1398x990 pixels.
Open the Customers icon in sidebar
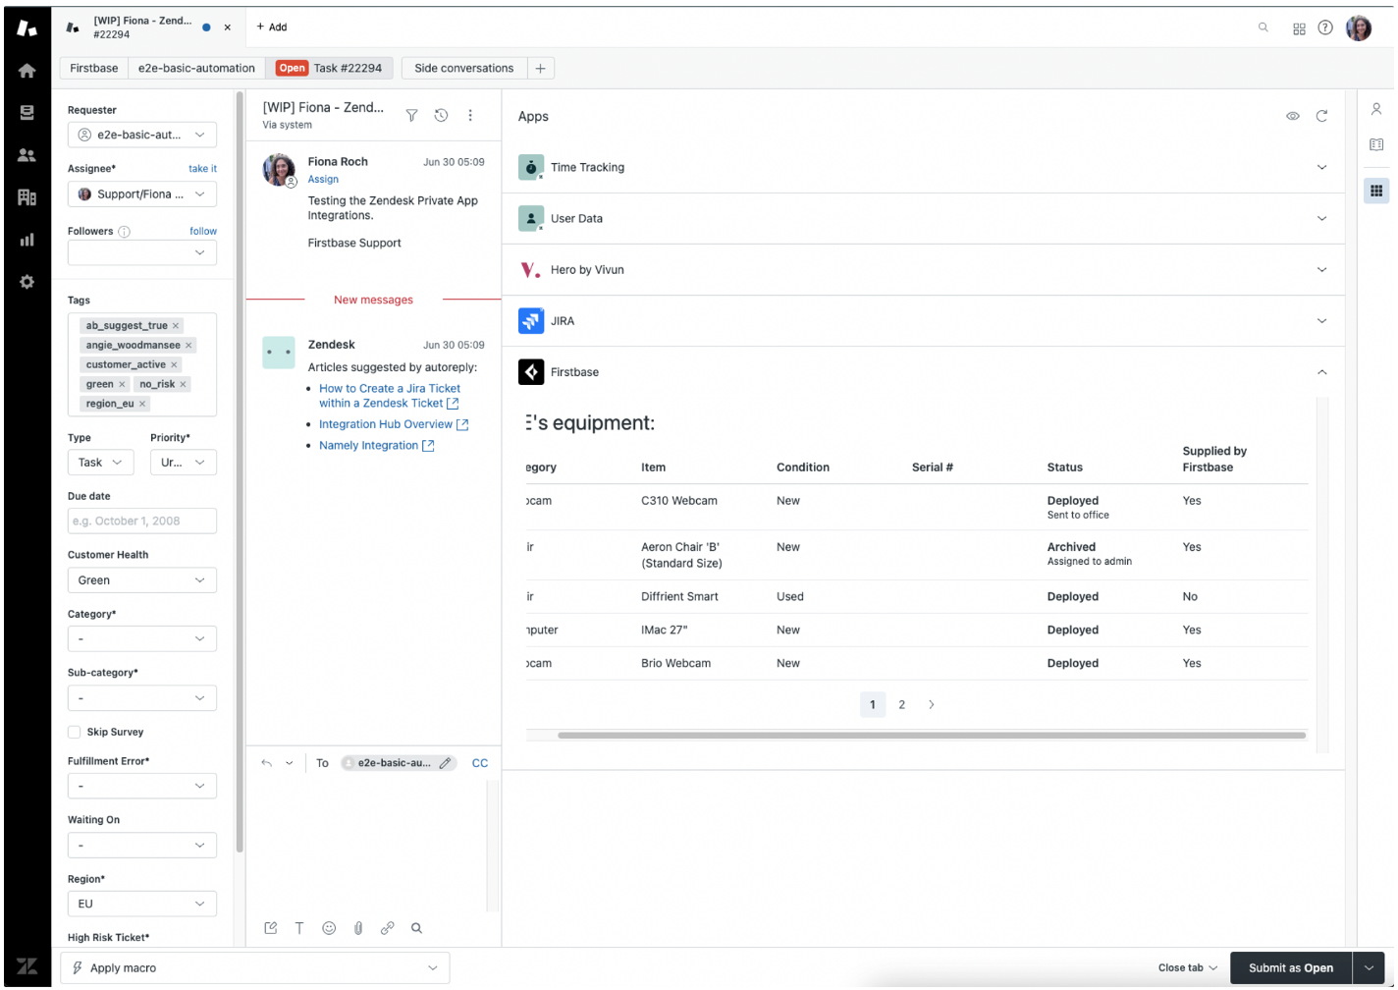[27, 155]
